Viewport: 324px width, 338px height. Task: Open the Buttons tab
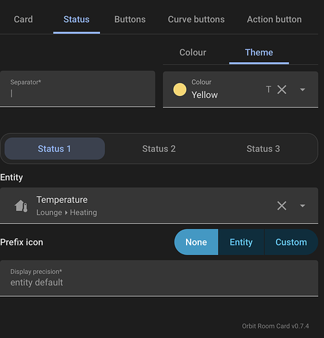tap(130, 20)
